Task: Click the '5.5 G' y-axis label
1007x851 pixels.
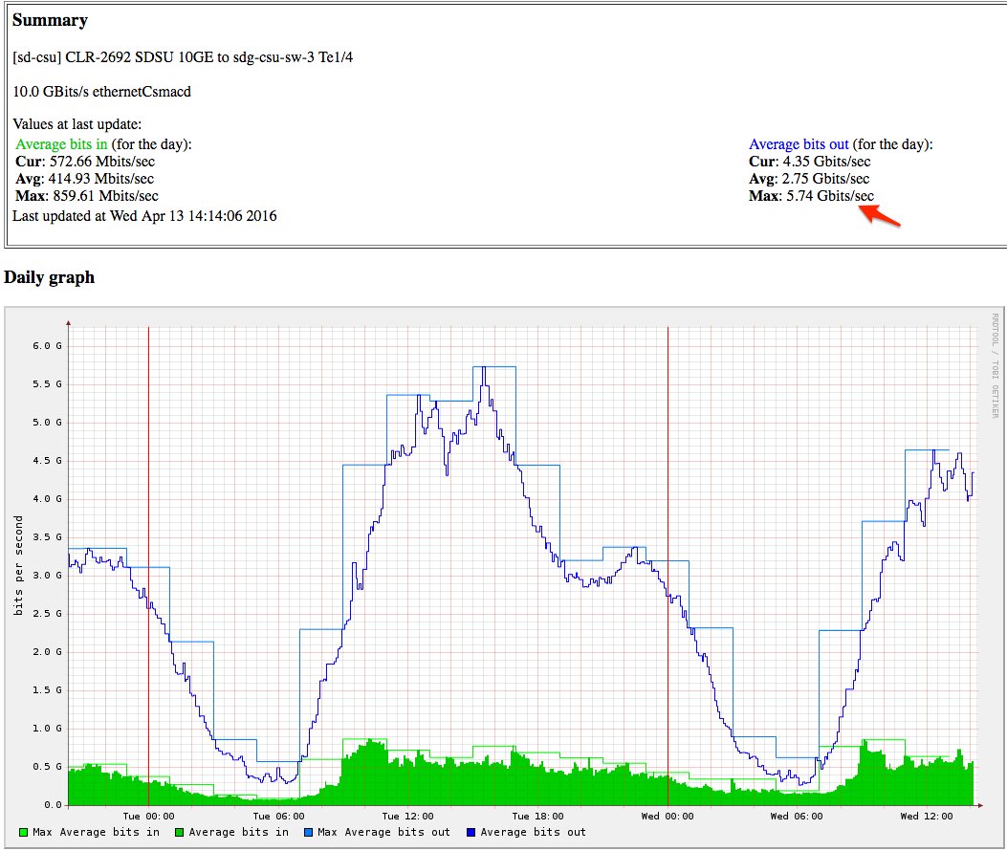Action: tap(48, 384)
